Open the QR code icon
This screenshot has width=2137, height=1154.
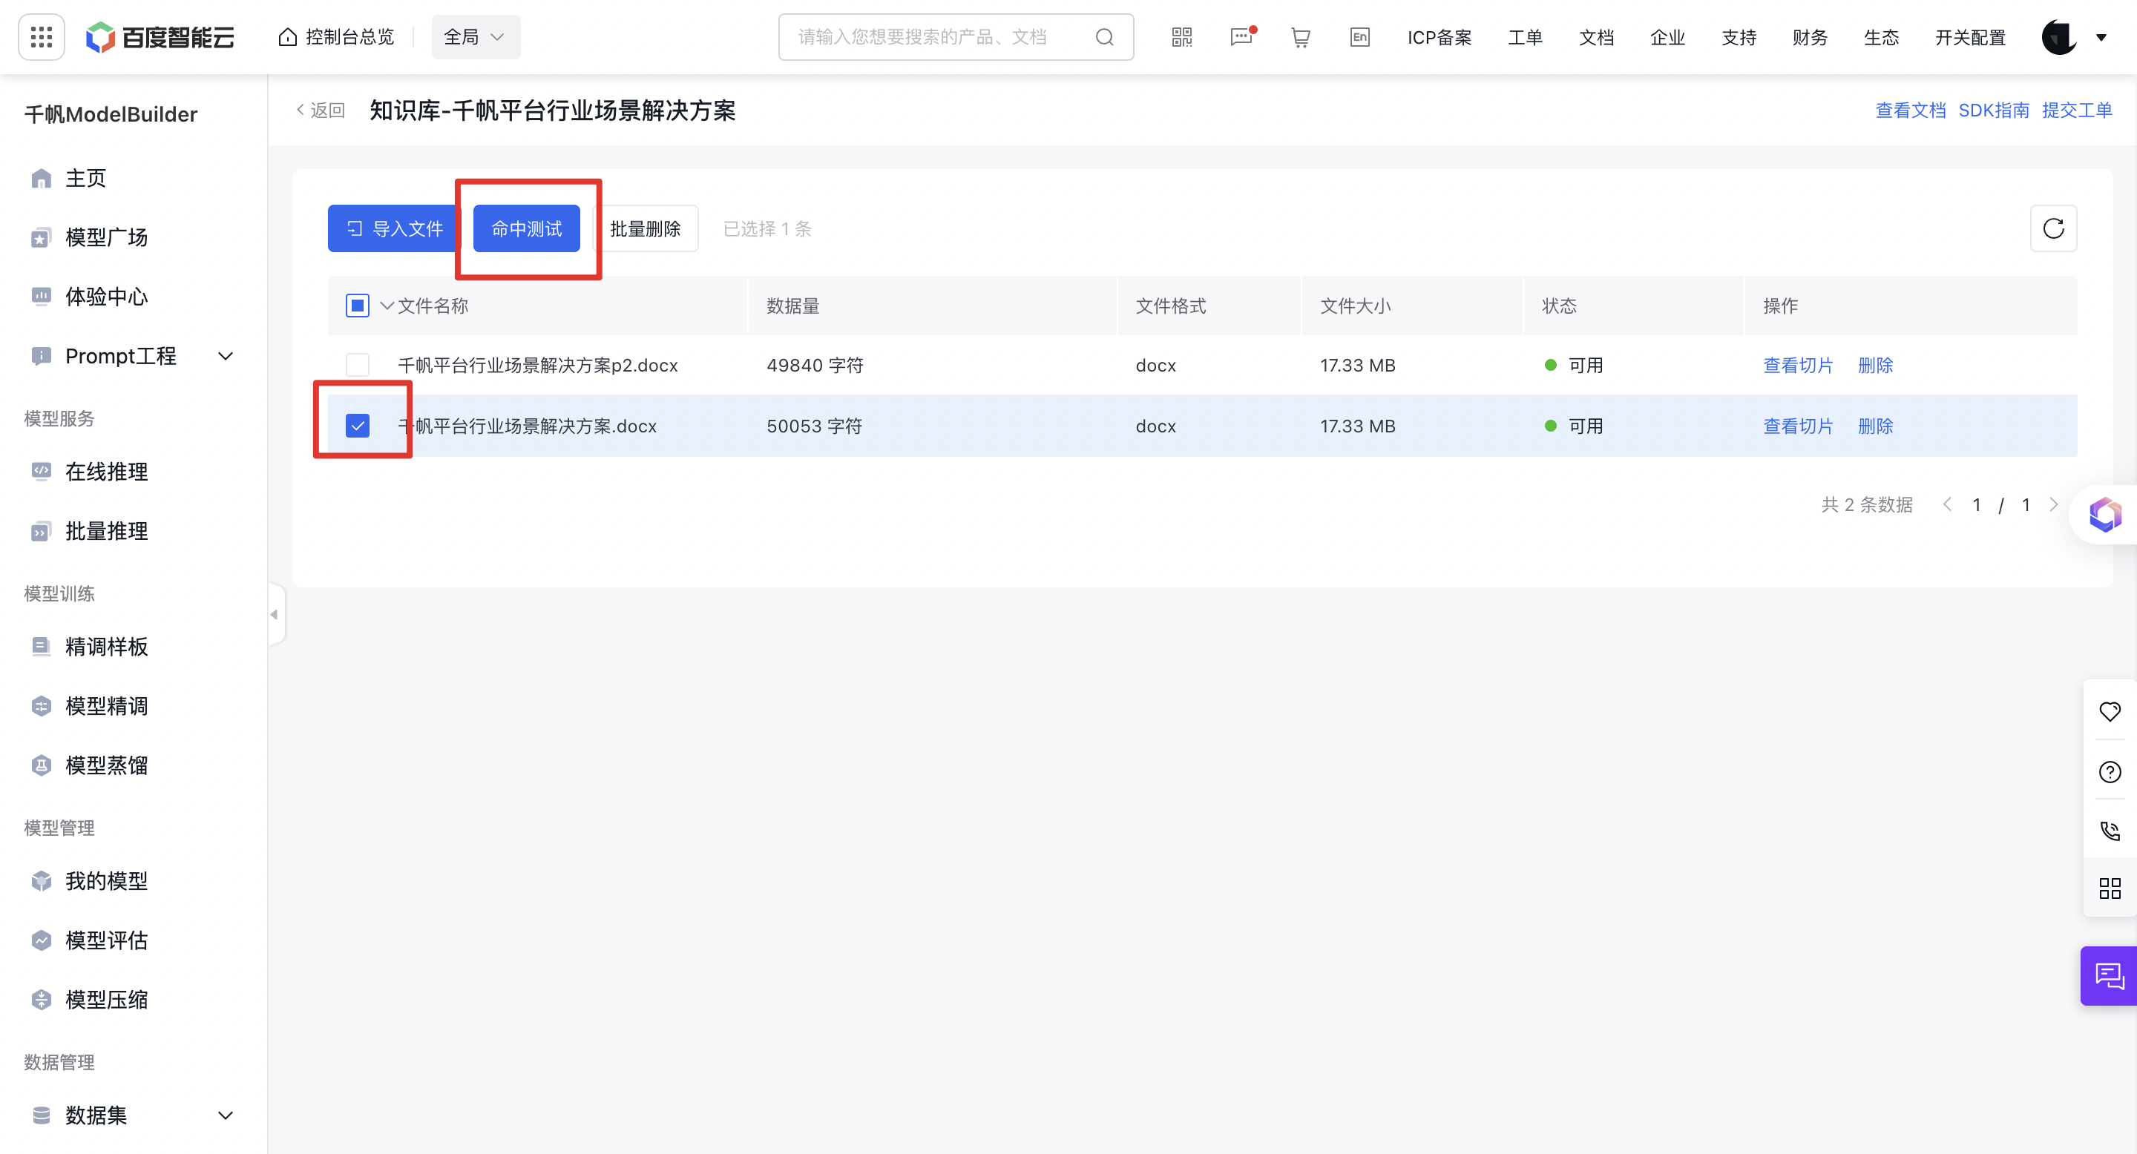pos(1181,37)
